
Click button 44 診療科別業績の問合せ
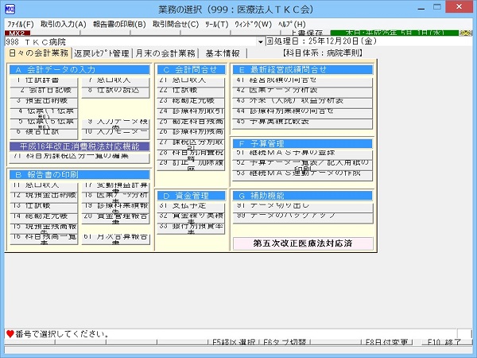coord(303,113)
